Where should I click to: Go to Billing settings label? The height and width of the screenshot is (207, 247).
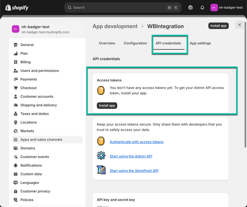[x=25, y=62]
